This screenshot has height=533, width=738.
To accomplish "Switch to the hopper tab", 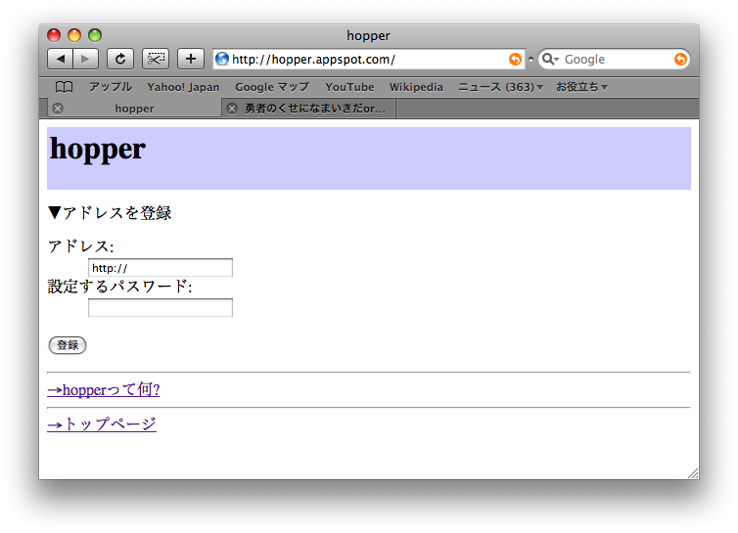I will click(x=134, y=109).
